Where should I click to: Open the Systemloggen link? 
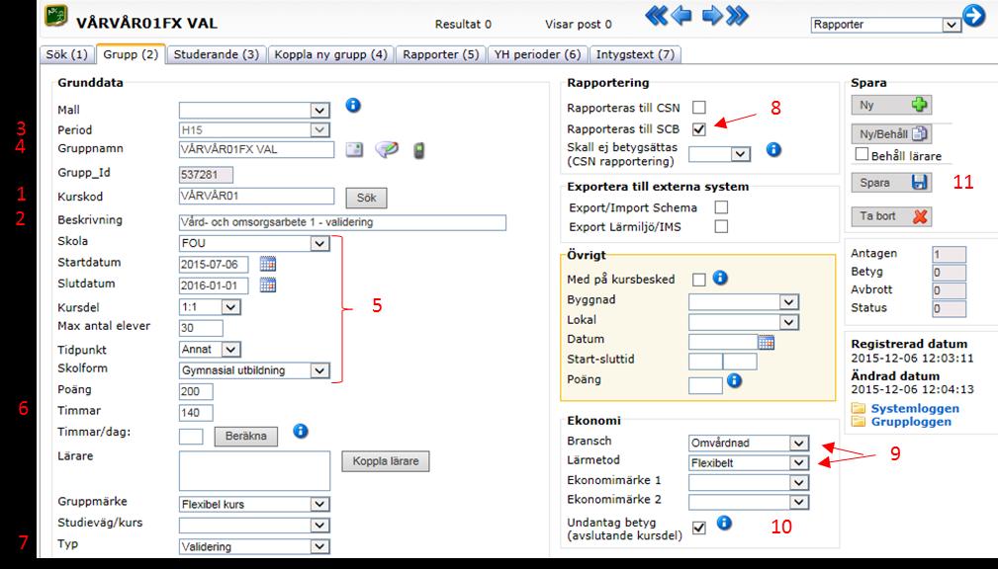(915, 408)
